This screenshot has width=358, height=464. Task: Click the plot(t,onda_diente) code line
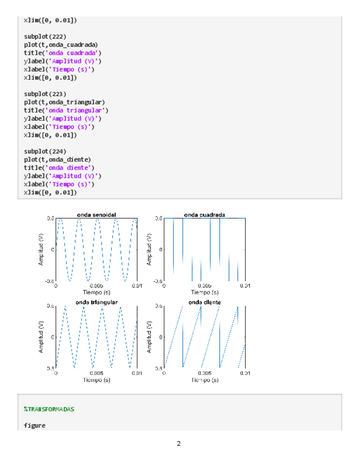57,159
